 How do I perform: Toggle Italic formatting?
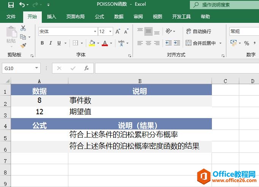point(51,43)
